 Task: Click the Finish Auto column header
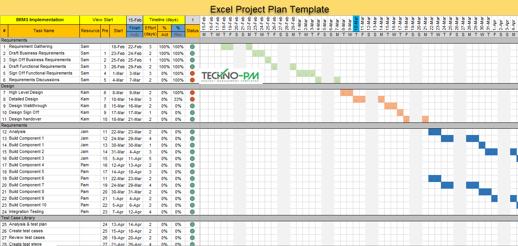(x=135, y=31)
